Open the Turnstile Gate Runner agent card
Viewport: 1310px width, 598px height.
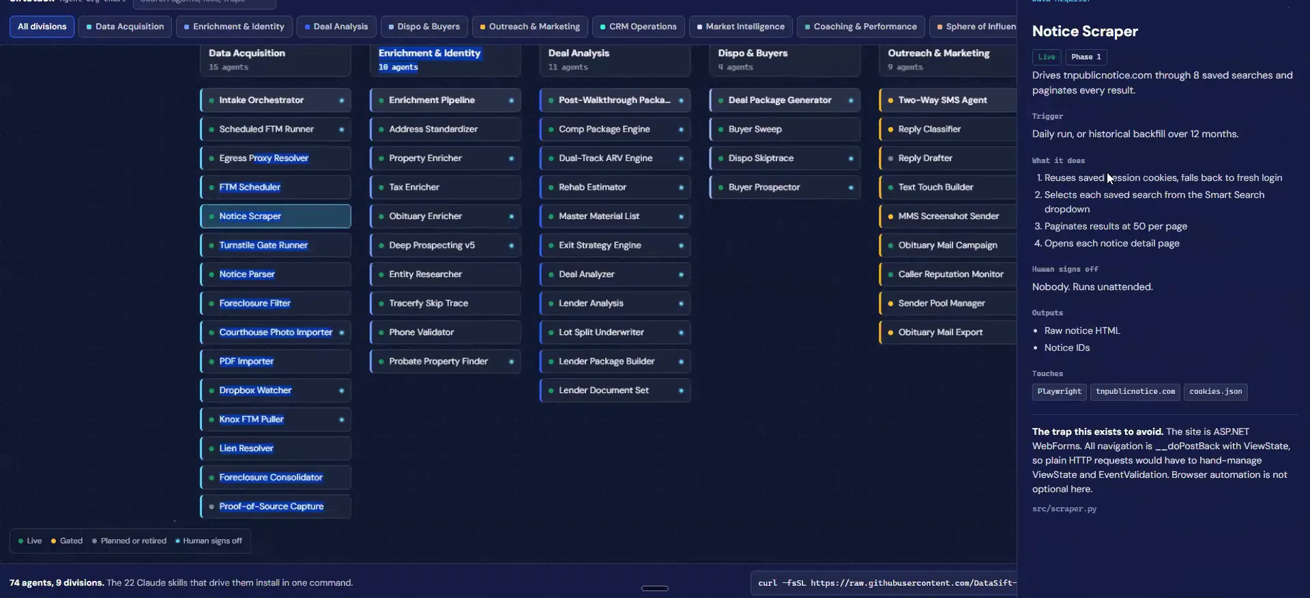tap(276, 245)
